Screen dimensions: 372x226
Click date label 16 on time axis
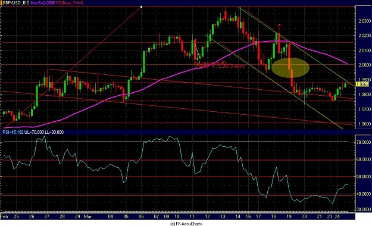(248, 216)
